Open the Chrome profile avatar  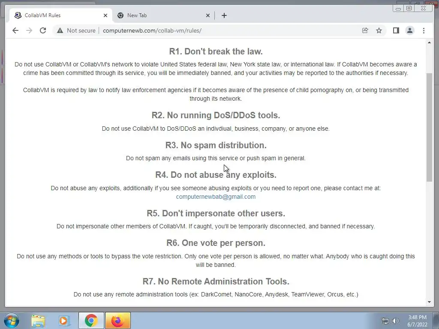point(409,30)
